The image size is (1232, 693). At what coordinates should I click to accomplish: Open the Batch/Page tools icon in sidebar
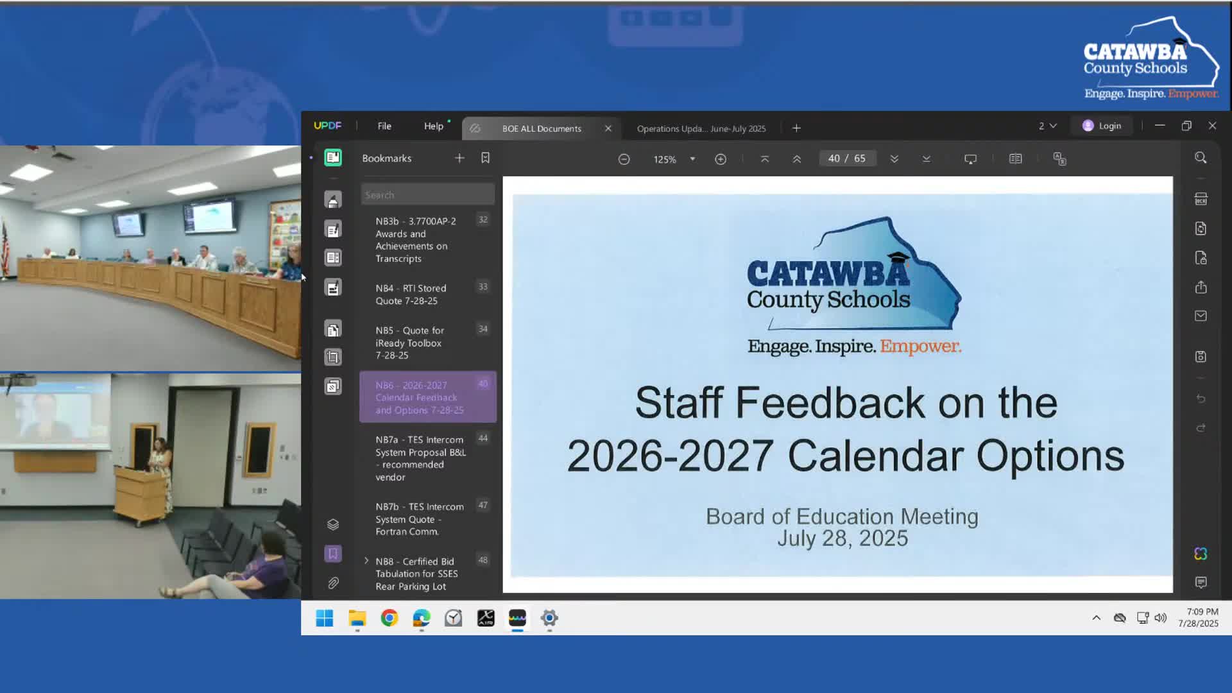[333, 386]
